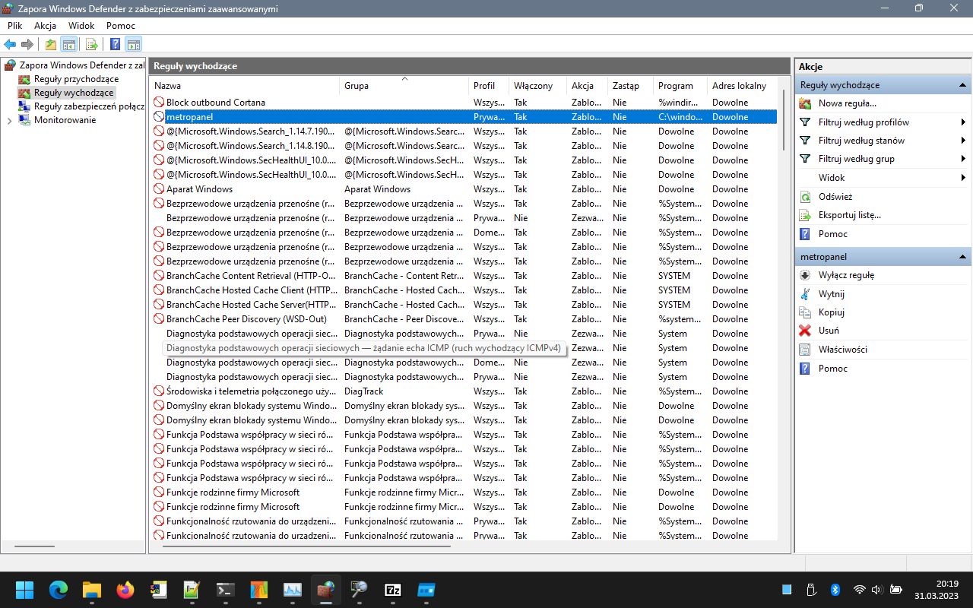Open the Plik menu
973x608 pixels.
(15, 26)
